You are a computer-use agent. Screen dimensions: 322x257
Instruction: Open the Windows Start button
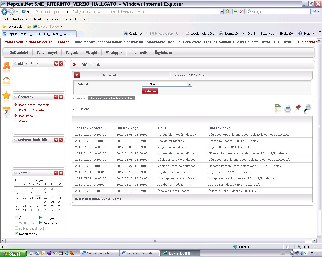click(13, 253)
